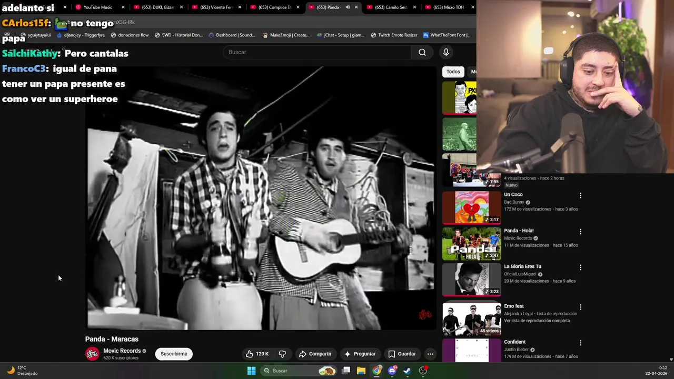Viewport: 674px width, 379px height.
Task: Click the Compartir share button
Action: 315,354
